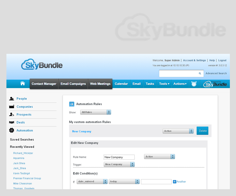Click the Deals handshake icon
Image resolution: width=236 pixels, height=196 pixels.
[x=12, y=122]
